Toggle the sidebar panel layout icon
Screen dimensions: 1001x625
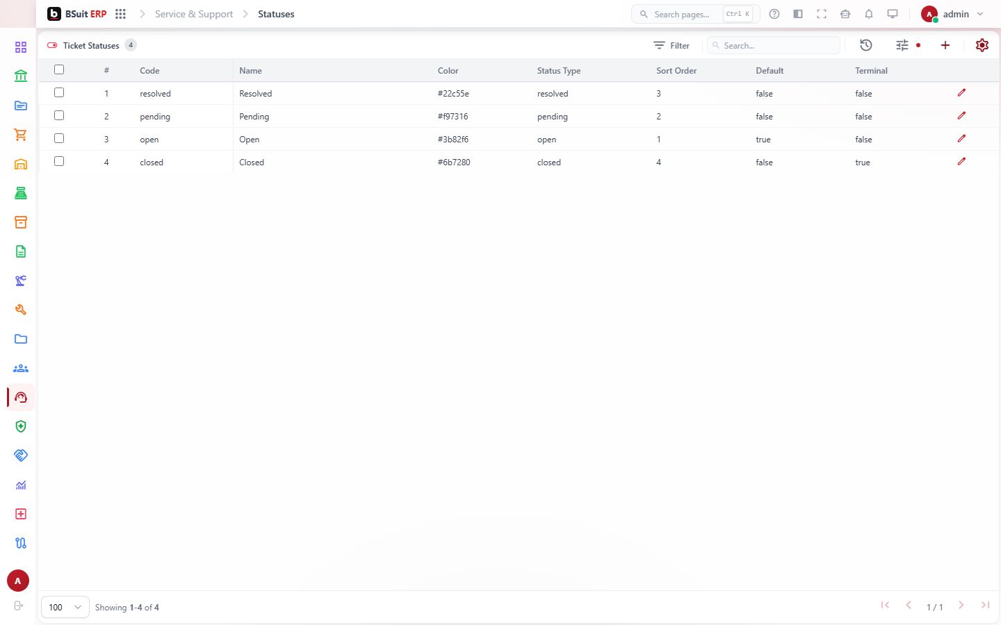click(798, 14)
